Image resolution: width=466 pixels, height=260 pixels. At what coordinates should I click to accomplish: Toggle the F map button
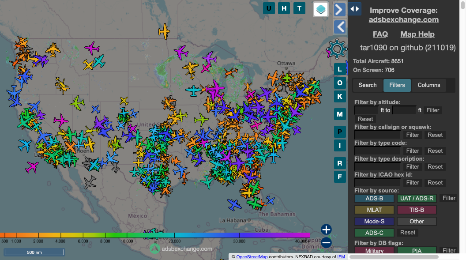tap(340, 177)
